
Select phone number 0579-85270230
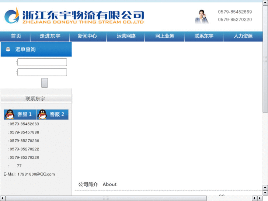point(24,141)
